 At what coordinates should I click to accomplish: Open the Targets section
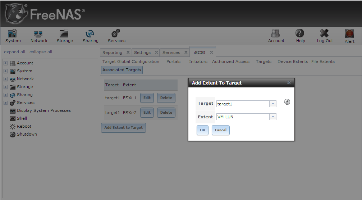coord(264,62)
